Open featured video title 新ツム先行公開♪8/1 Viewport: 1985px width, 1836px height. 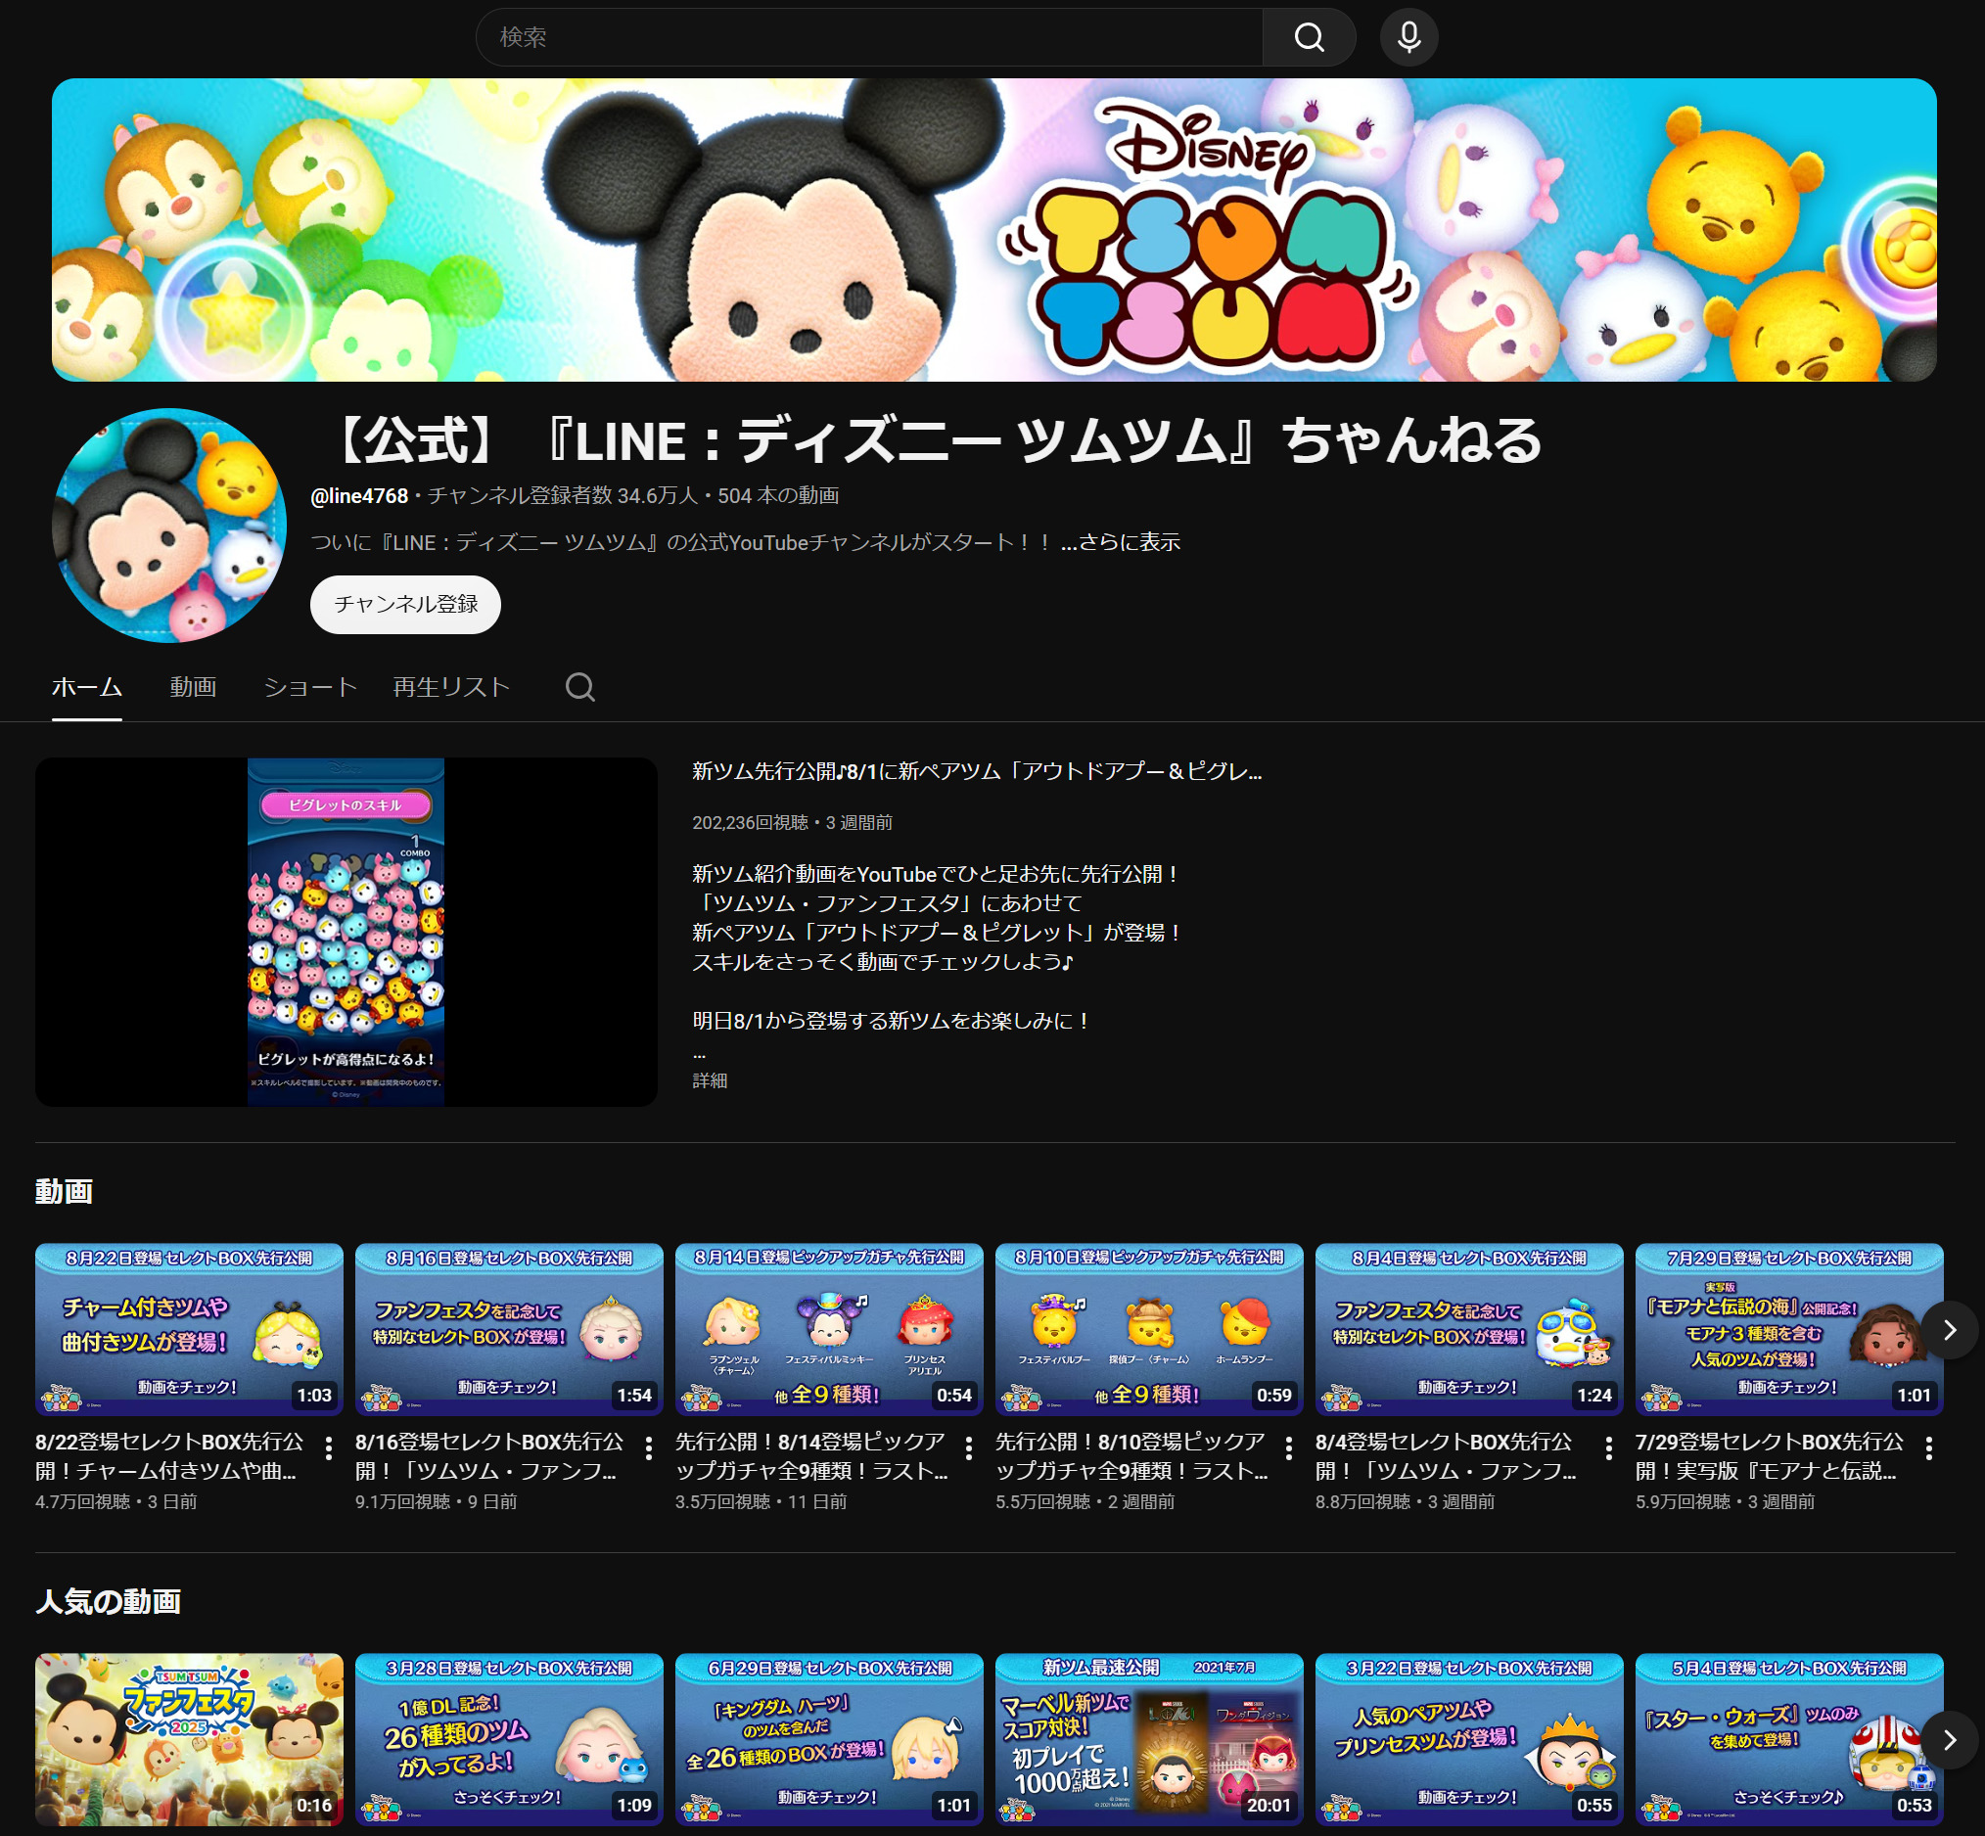pos(977,771)
